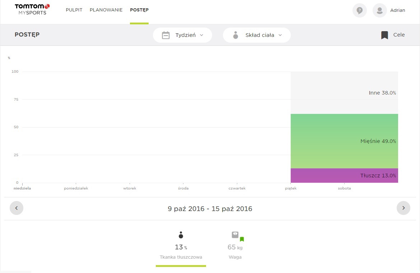Click the sobota axis label
Screen dimensions: 420x273
[x=344, y=188]
